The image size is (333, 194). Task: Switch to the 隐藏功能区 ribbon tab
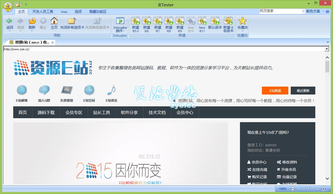98,12
